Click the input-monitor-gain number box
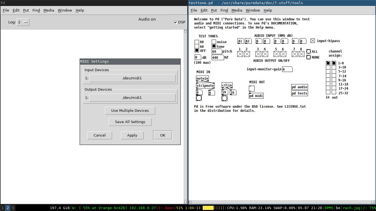Viewport: 376px width, 211px height. [287, 69]
